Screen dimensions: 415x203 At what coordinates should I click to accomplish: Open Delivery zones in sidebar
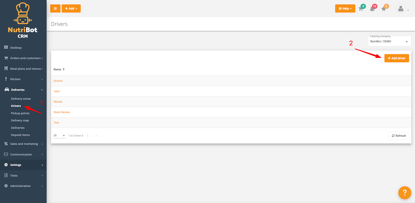pyautogui.click(x=21, y=99)
